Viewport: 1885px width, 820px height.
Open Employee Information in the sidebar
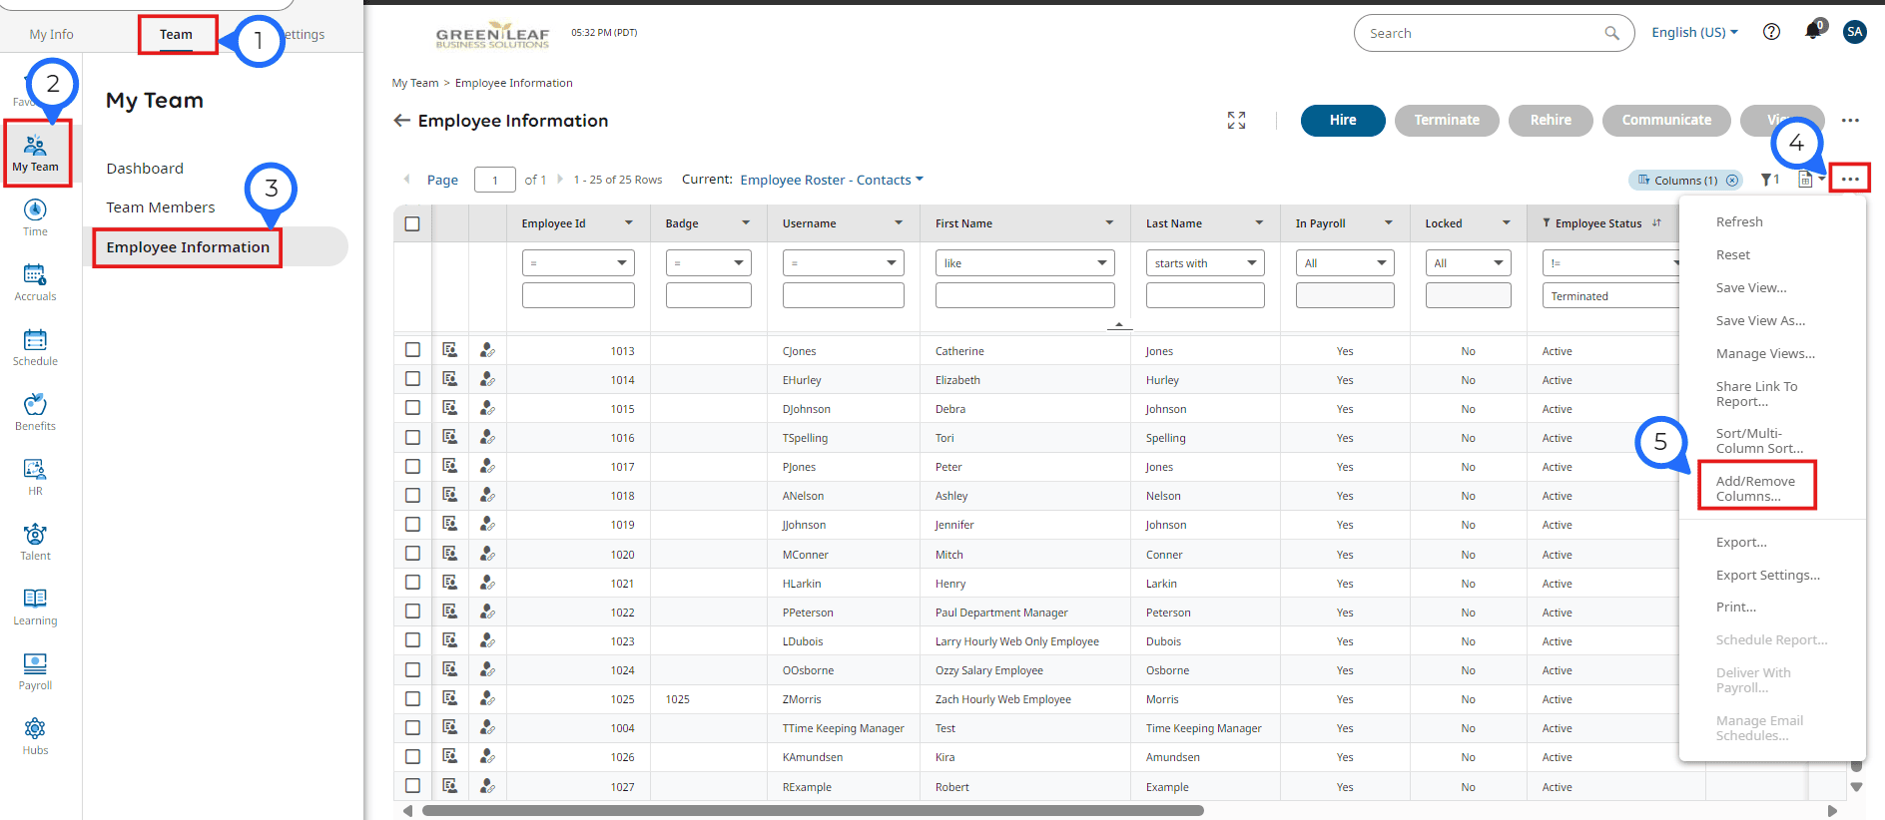click(x=188, y=247)
